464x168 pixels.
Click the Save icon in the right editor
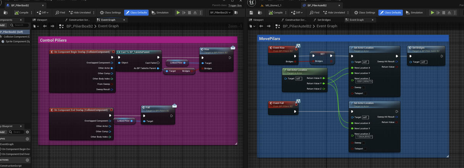click(251, 13)
